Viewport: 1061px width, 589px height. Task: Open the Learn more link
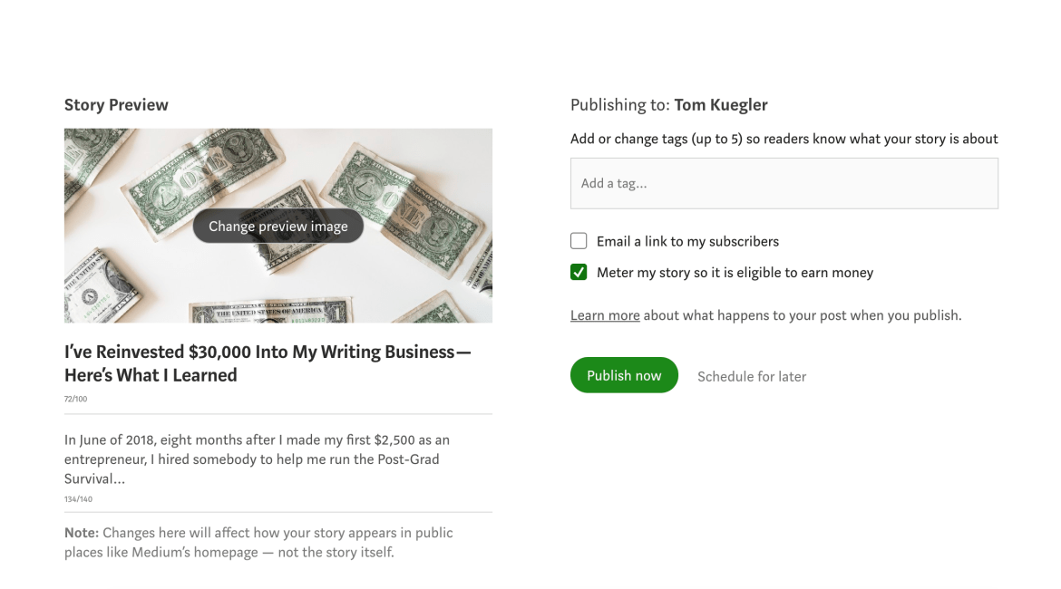pos(605,315)
